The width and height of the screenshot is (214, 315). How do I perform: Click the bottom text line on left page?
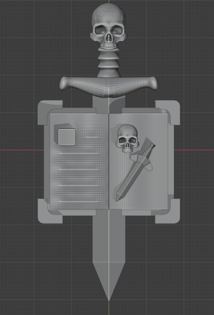pyautogui.click(x=79, y=202)
